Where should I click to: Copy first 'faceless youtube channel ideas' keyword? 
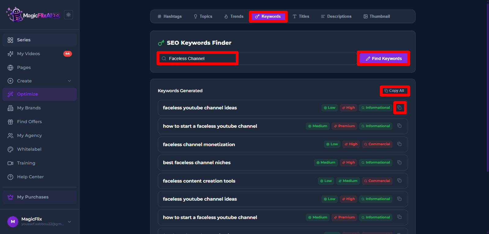(x=399, y=108)
